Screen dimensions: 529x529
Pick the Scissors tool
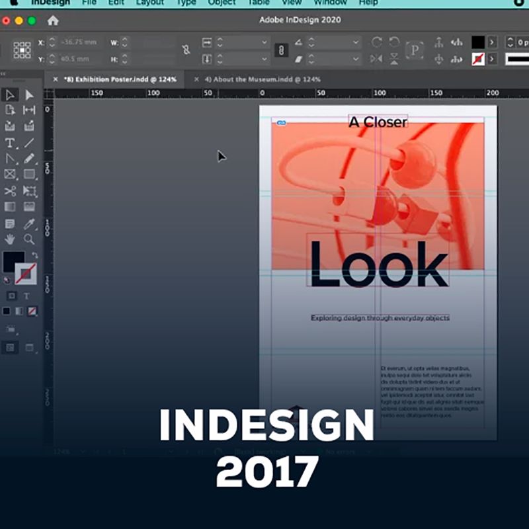[10, 191]
